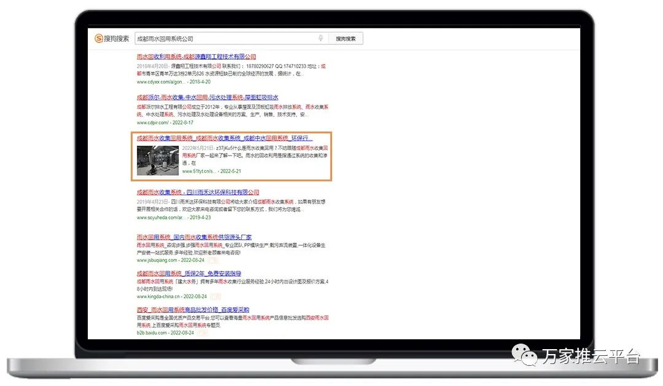Open result 成都雨水回用系统 质保2年 免费安装指导
Viewport: 663px width, 386px height.
[x=188, y=274]
